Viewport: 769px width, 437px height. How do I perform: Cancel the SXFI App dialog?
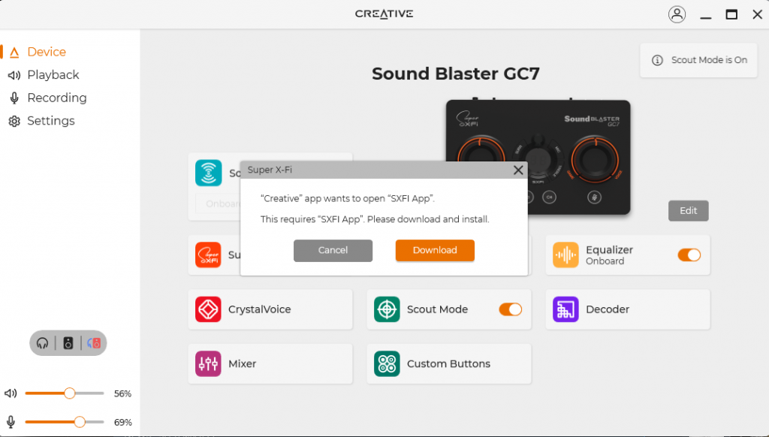point(333,251)
